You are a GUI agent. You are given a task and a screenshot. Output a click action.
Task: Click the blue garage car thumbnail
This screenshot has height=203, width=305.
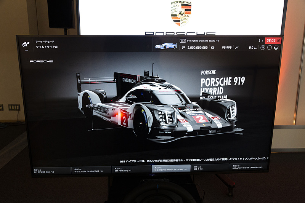pyautogui.click(x=166, y=46)
